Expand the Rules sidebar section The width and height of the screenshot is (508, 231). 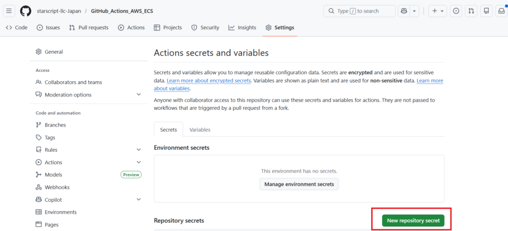[x=138, y=150]
